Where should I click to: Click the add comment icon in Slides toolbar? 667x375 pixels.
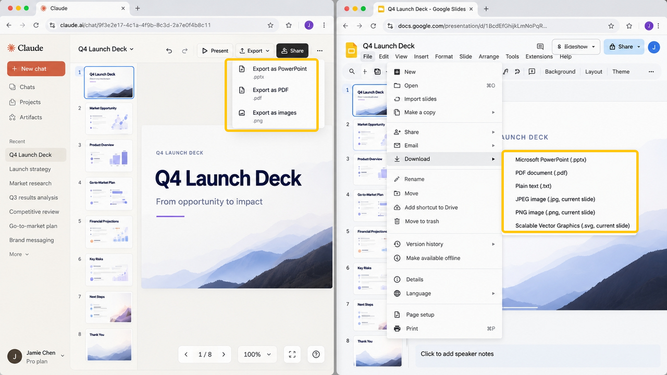pyautogui.click(x=532, y=72)
